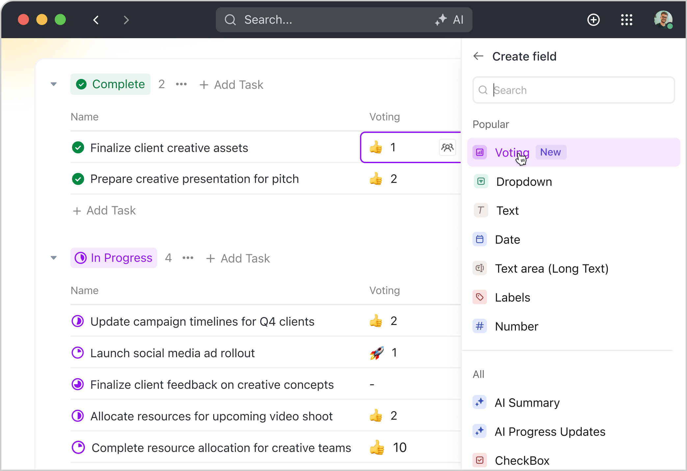Viewport: 687px width, 471px height.
Task: Select the Date field type
Action: coord(573,239)
